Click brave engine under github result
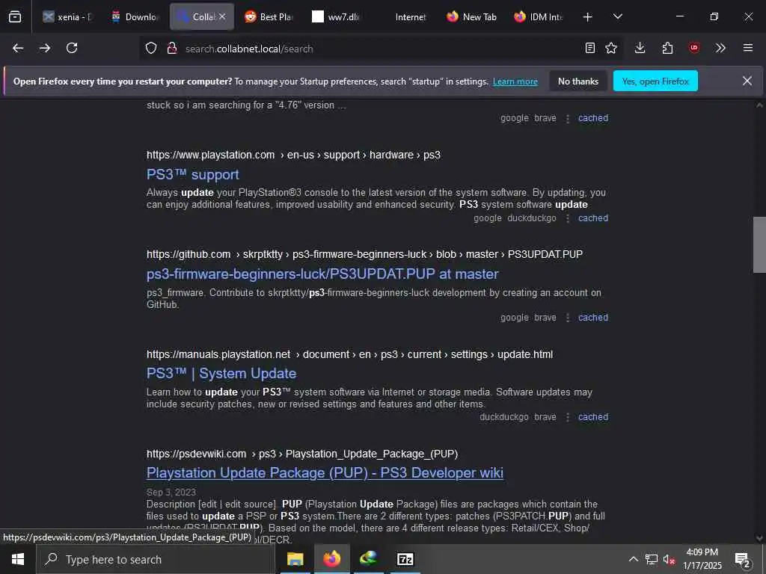The height and width of the screenshot is (574, 766). tap(545, 317)
